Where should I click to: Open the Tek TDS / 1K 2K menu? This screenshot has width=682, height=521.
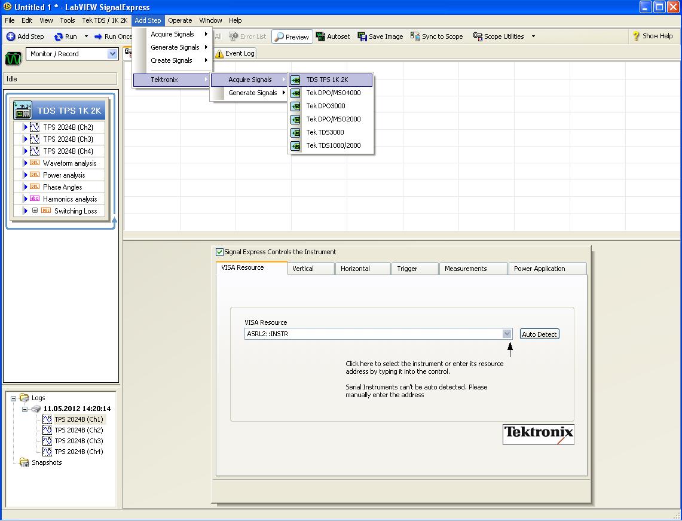pos(105,20)
